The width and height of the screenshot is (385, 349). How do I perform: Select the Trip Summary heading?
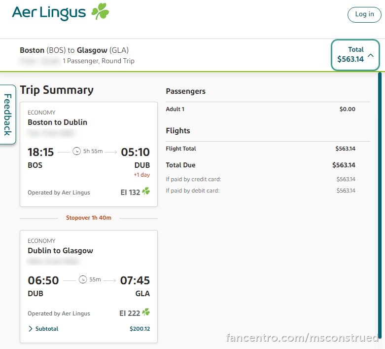pyautogui.click(x=57, y=90)
